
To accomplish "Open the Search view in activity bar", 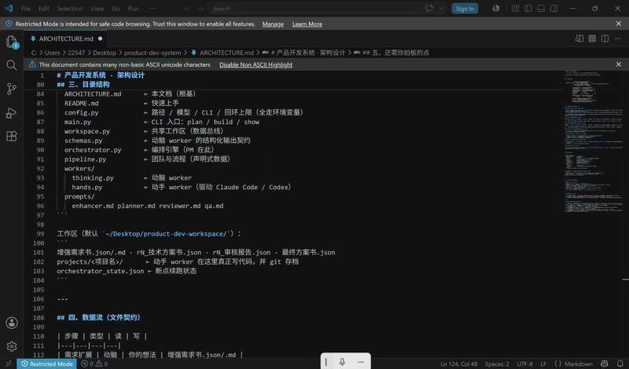I will pos(12,65).
